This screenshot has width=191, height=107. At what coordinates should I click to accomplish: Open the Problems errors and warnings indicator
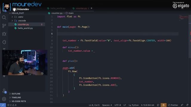pyautogui.click(x=12, y=105)
